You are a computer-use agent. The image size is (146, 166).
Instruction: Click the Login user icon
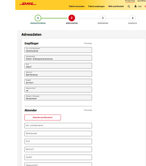point(135,6)
